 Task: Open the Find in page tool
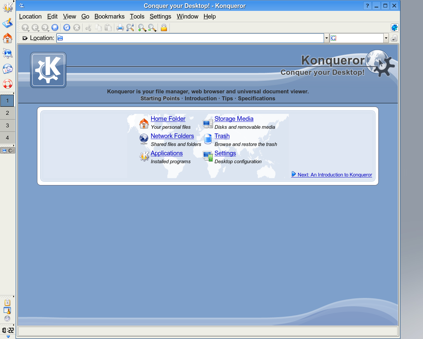130,28
